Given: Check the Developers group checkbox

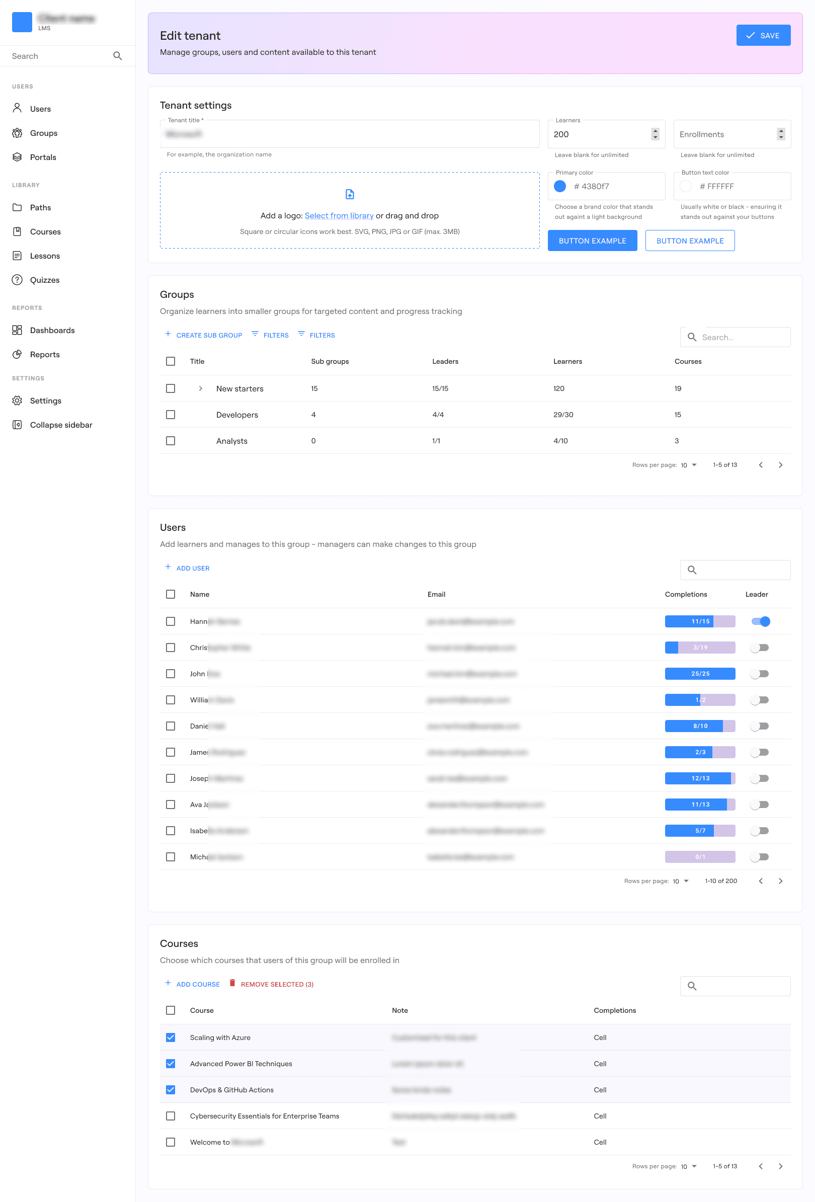Looking at the screenshot, I should (171, 415).
